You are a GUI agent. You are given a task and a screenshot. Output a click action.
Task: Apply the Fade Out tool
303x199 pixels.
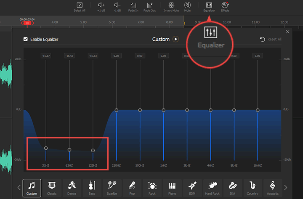[x=149, y=7]
